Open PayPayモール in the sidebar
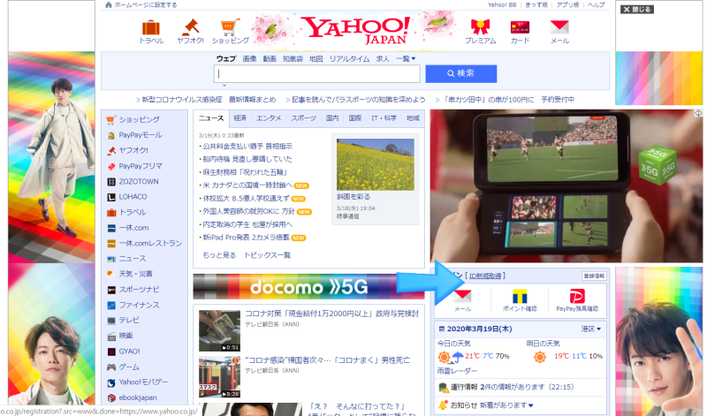 point(141,135)
